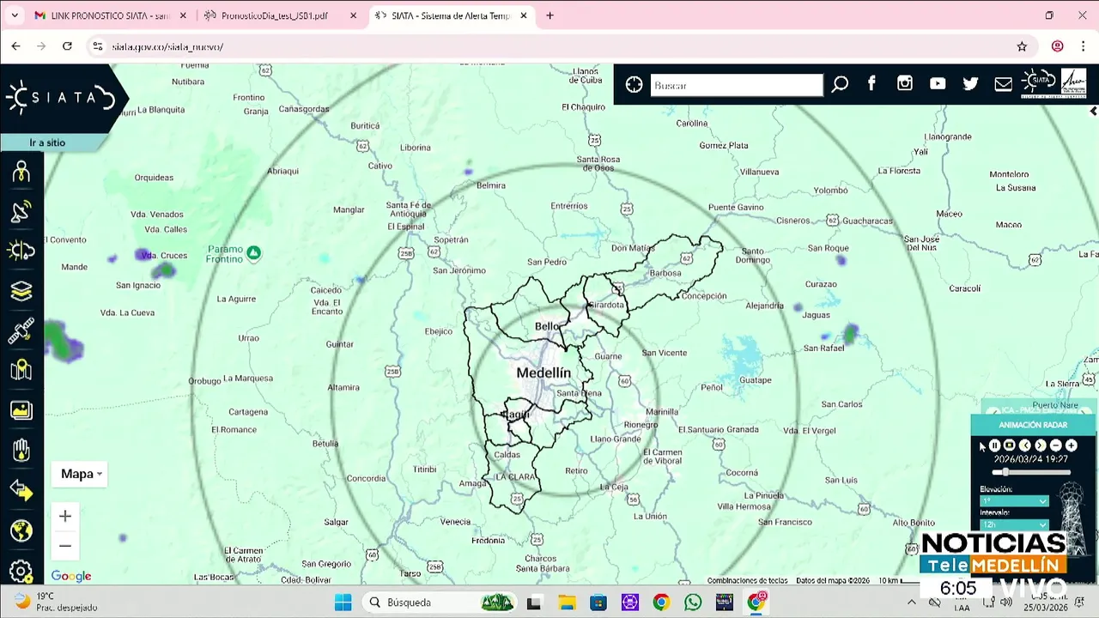1099x618 pixels.
Task: Show hidden tray icons chevron
Action: pyautogui.click(x=912, y=603)
